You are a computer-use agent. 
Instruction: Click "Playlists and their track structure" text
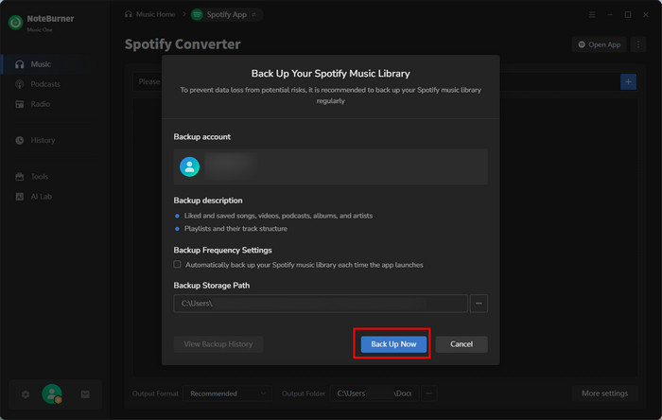pos(235,228)
